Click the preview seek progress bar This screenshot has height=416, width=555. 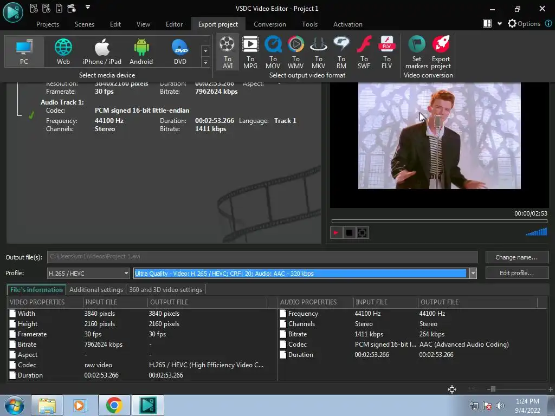pyautogui.click(x=439, y=221)
